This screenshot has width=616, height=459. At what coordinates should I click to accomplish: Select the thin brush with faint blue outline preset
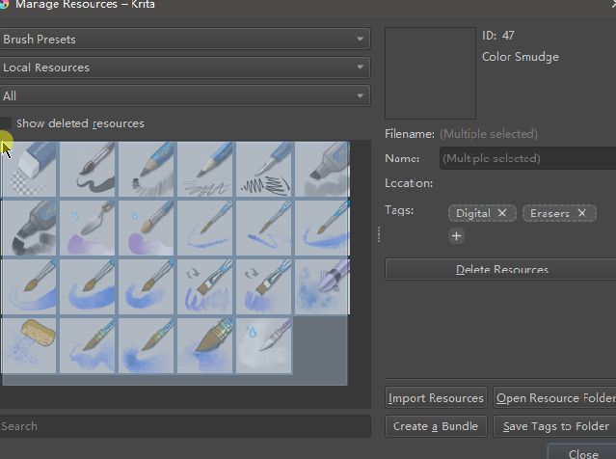[x=205, y=228]
